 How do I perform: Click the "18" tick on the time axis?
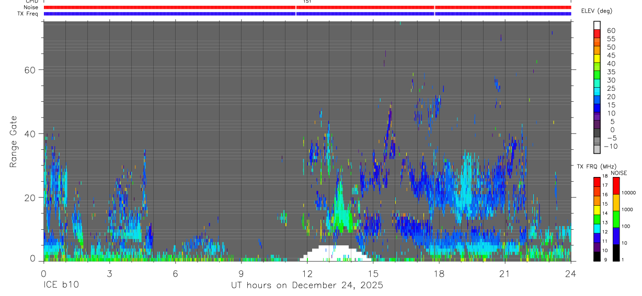click(x=439, y=273)
